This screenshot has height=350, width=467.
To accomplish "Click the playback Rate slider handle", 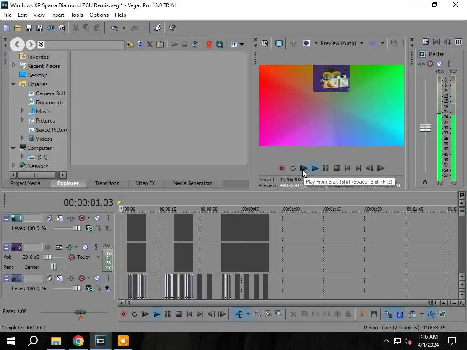I will pos(80,312).
